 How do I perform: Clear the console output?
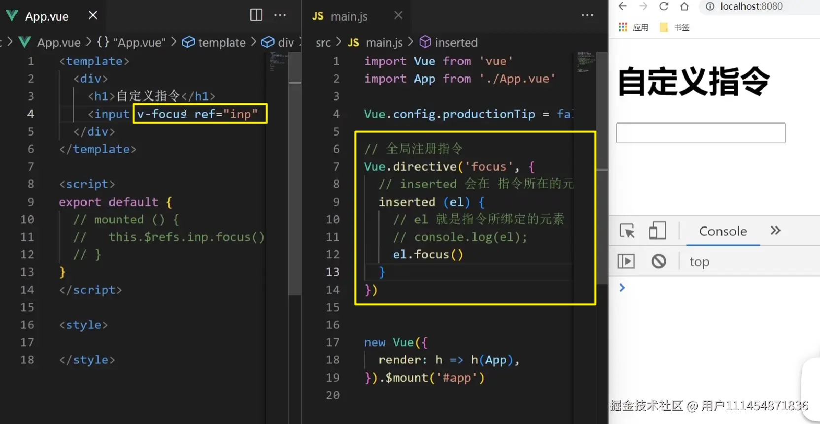tap(659, 261)
